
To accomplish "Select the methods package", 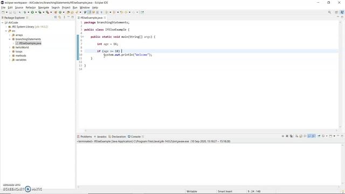I will pyautogui.click(x=20, y=56).
